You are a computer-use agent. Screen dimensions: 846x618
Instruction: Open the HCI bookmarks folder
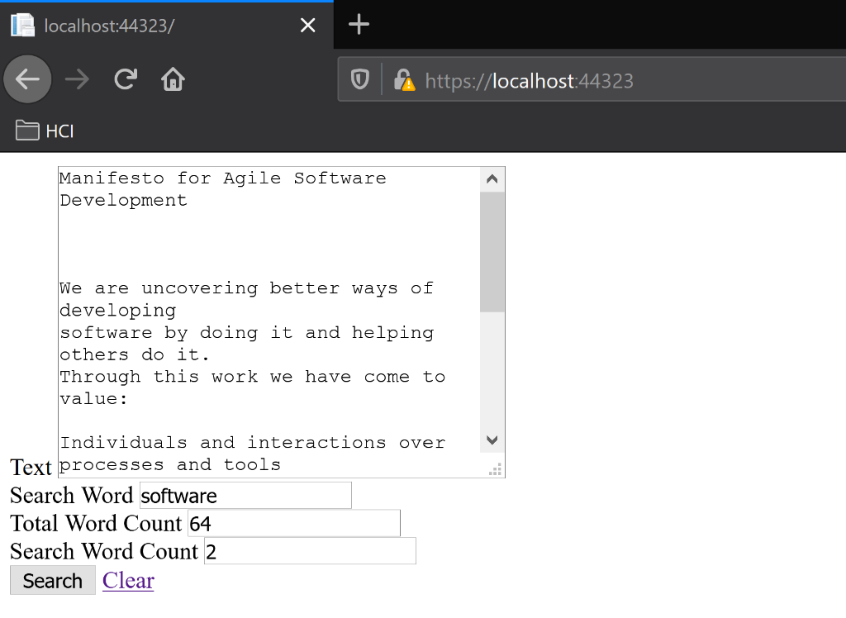pos(45,131)
